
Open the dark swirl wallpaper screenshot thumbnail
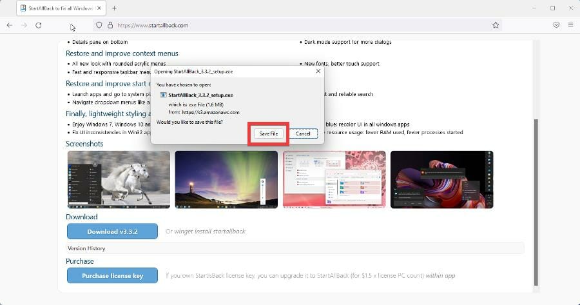pyautogui.click(x=442, y=179)
